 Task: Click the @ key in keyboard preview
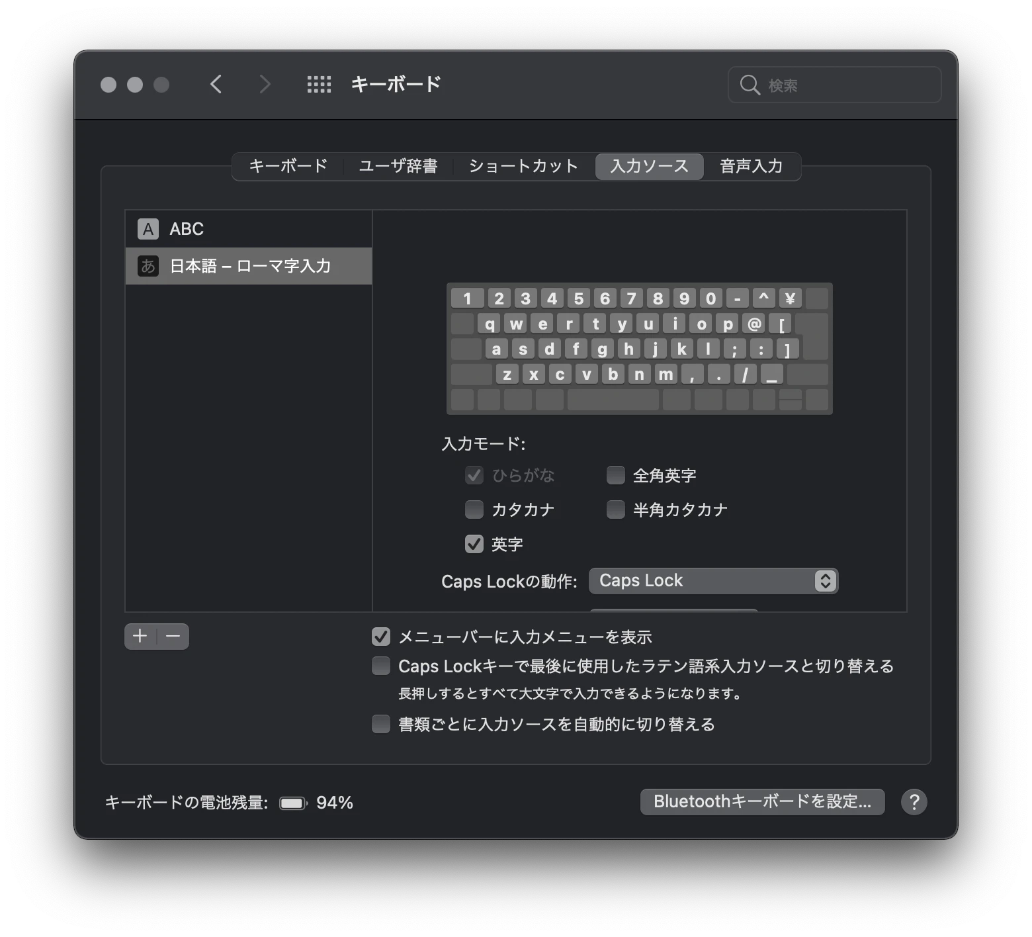pyautogui.click(x=754, y=324)
